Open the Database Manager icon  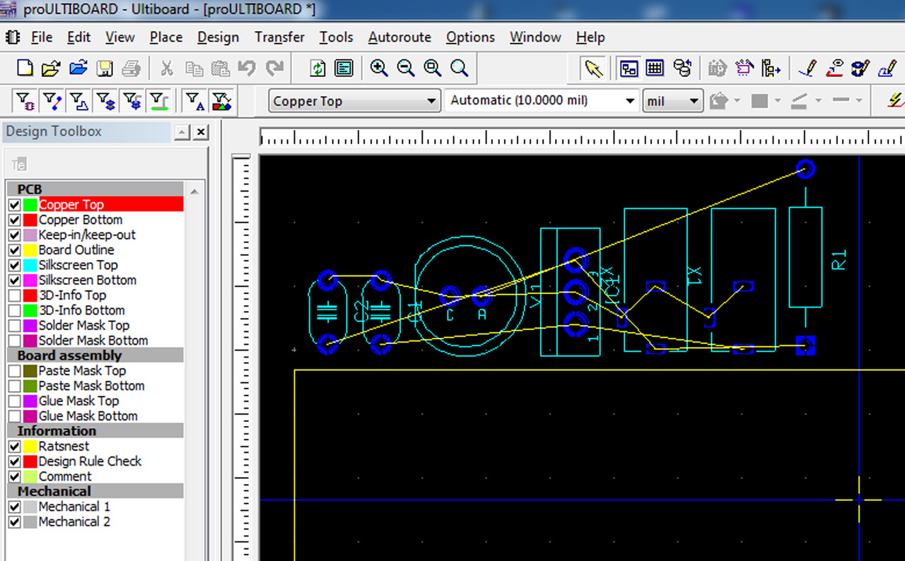point(682,68)
